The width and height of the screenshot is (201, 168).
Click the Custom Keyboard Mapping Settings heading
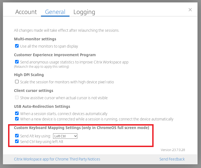coord(82,128)
